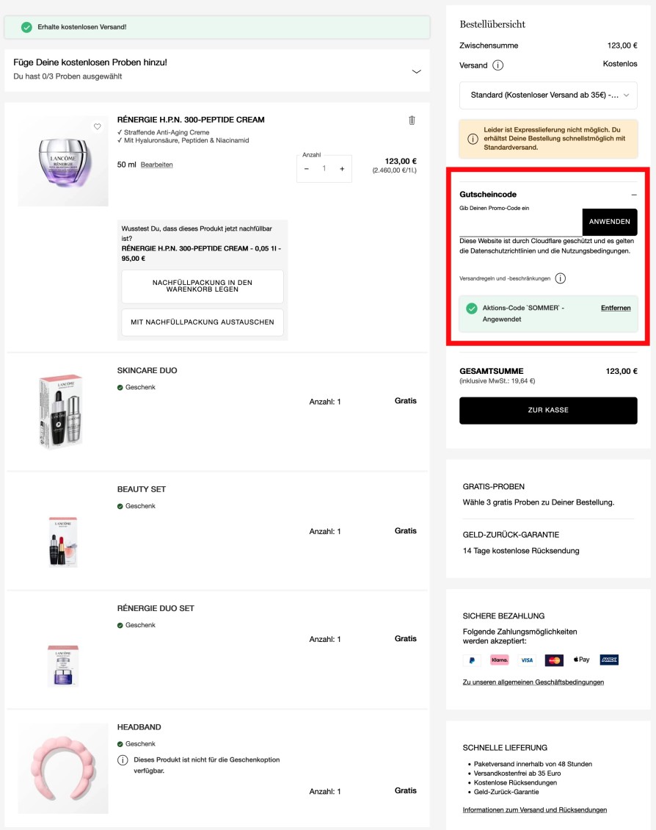Click Bearbeiten next to 50 ml
The height and width of the screenshot is (830, 656).
(x=156, y=165)
